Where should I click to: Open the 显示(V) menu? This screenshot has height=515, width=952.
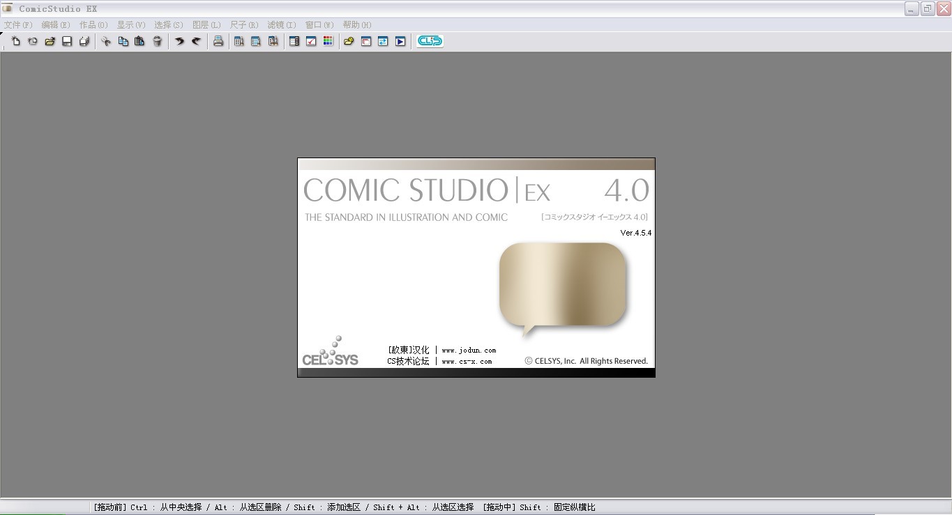[x=131, y=24]
